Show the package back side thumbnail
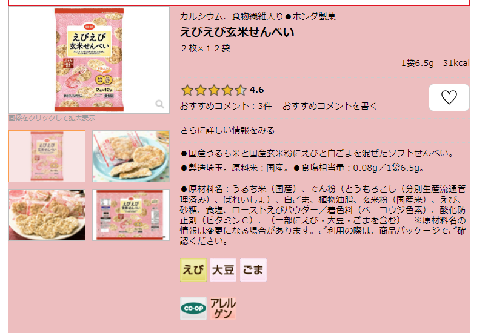This screenshot has width=488, height=333. pos(131,215)
